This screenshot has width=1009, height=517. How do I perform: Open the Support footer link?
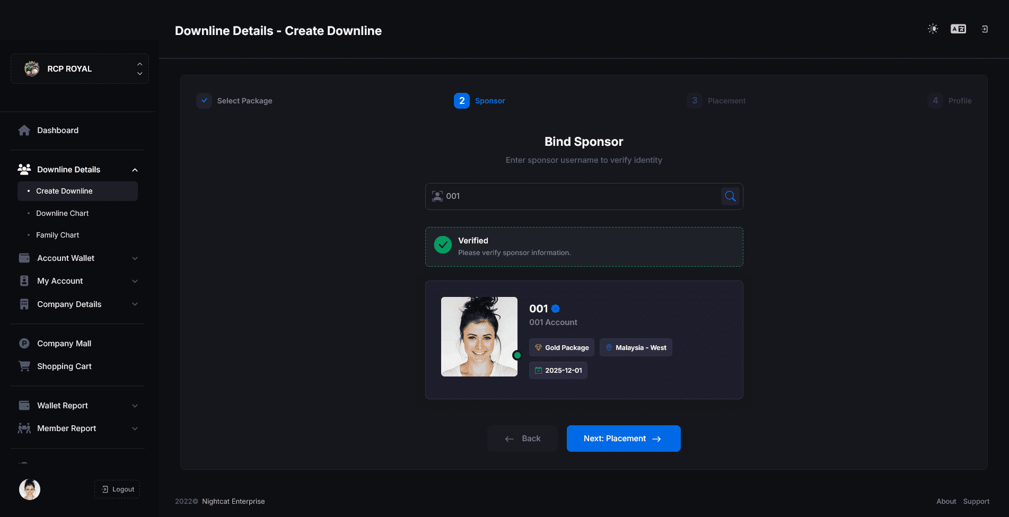point(976,502)
